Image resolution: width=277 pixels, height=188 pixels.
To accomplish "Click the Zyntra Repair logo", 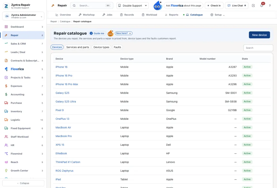I will (x=6, y=6).
